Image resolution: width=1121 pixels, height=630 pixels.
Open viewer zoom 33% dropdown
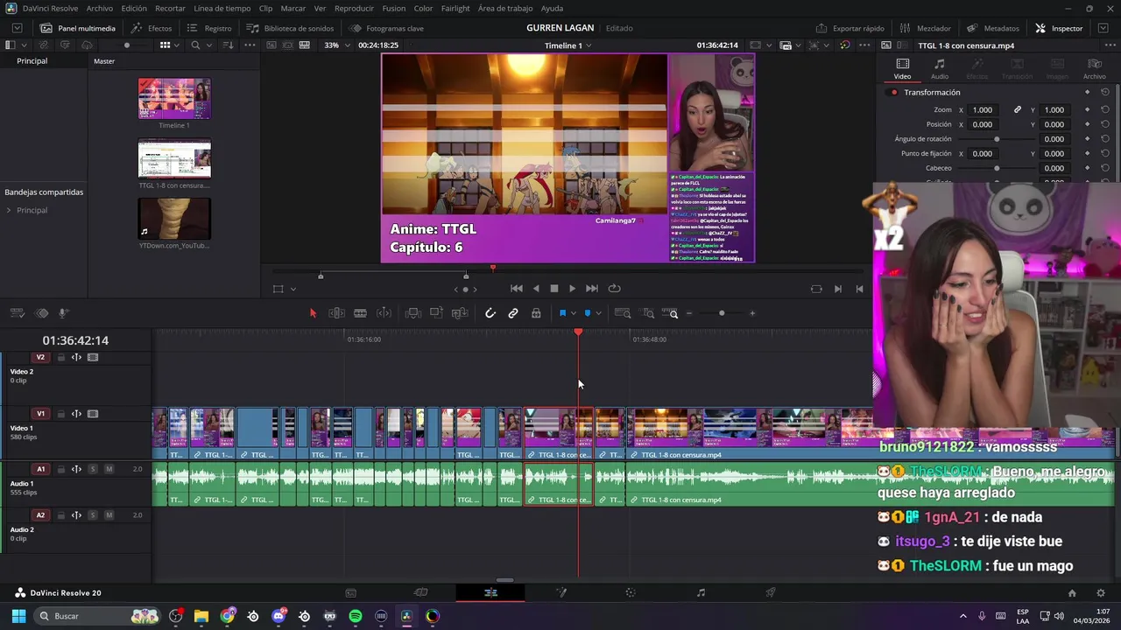335,45
